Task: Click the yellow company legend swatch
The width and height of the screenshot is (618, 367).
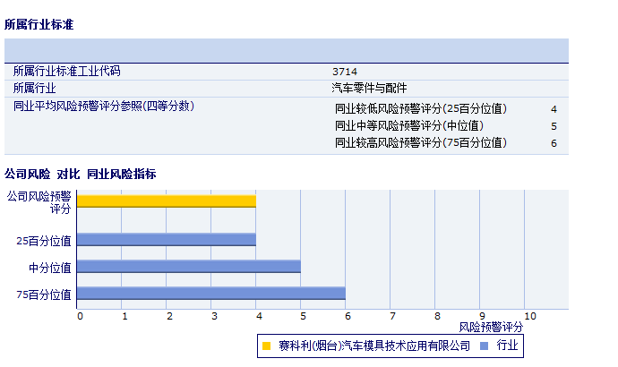Action: (x=266, y=346)
